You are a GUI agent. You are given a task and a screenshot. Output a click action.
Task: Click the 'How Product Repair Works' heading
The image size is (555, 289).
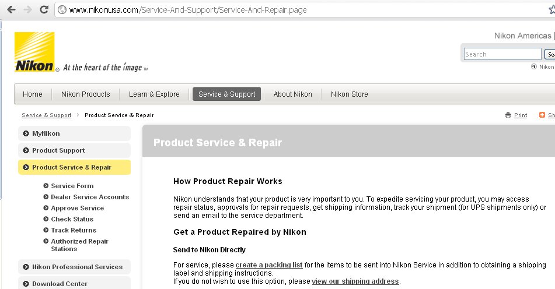tap(228, 181)
